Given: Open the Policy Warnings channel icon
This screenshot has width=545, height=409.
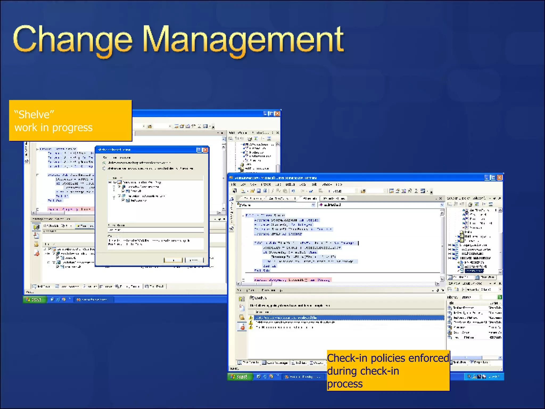Looking at the screenshot, I should pos(242,327).
